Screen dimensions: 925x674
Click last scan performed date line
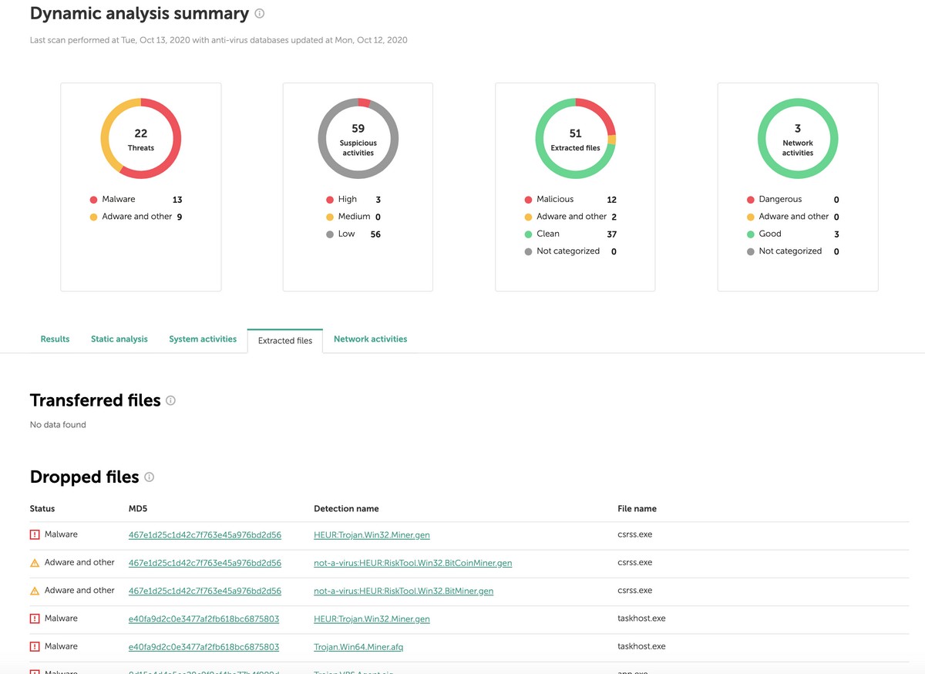pyautogui.click(x=218, y=40)
